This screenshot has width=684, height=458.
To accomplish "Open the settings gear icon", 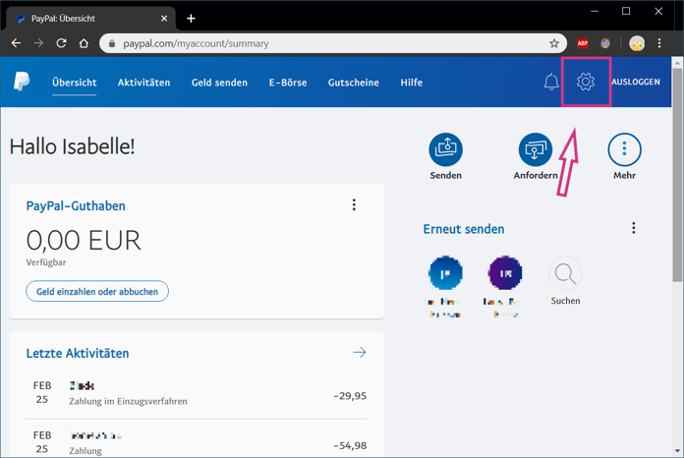I will coord(586,82).
